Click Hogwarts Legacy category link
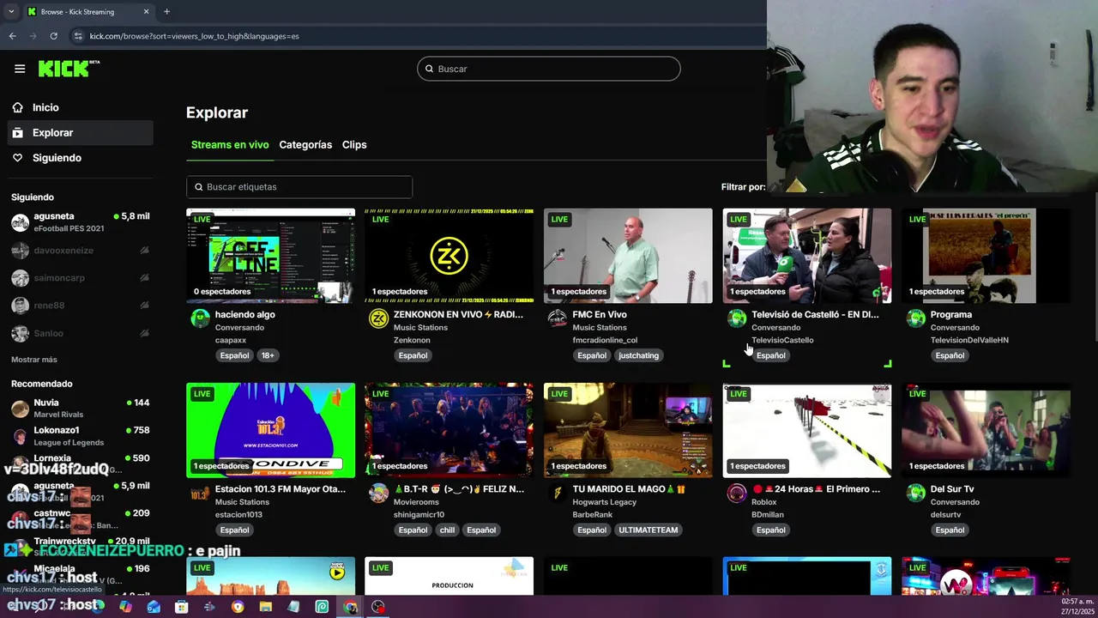The height and width of the screenshot is (618, 1098). click(x=605, y=502)
